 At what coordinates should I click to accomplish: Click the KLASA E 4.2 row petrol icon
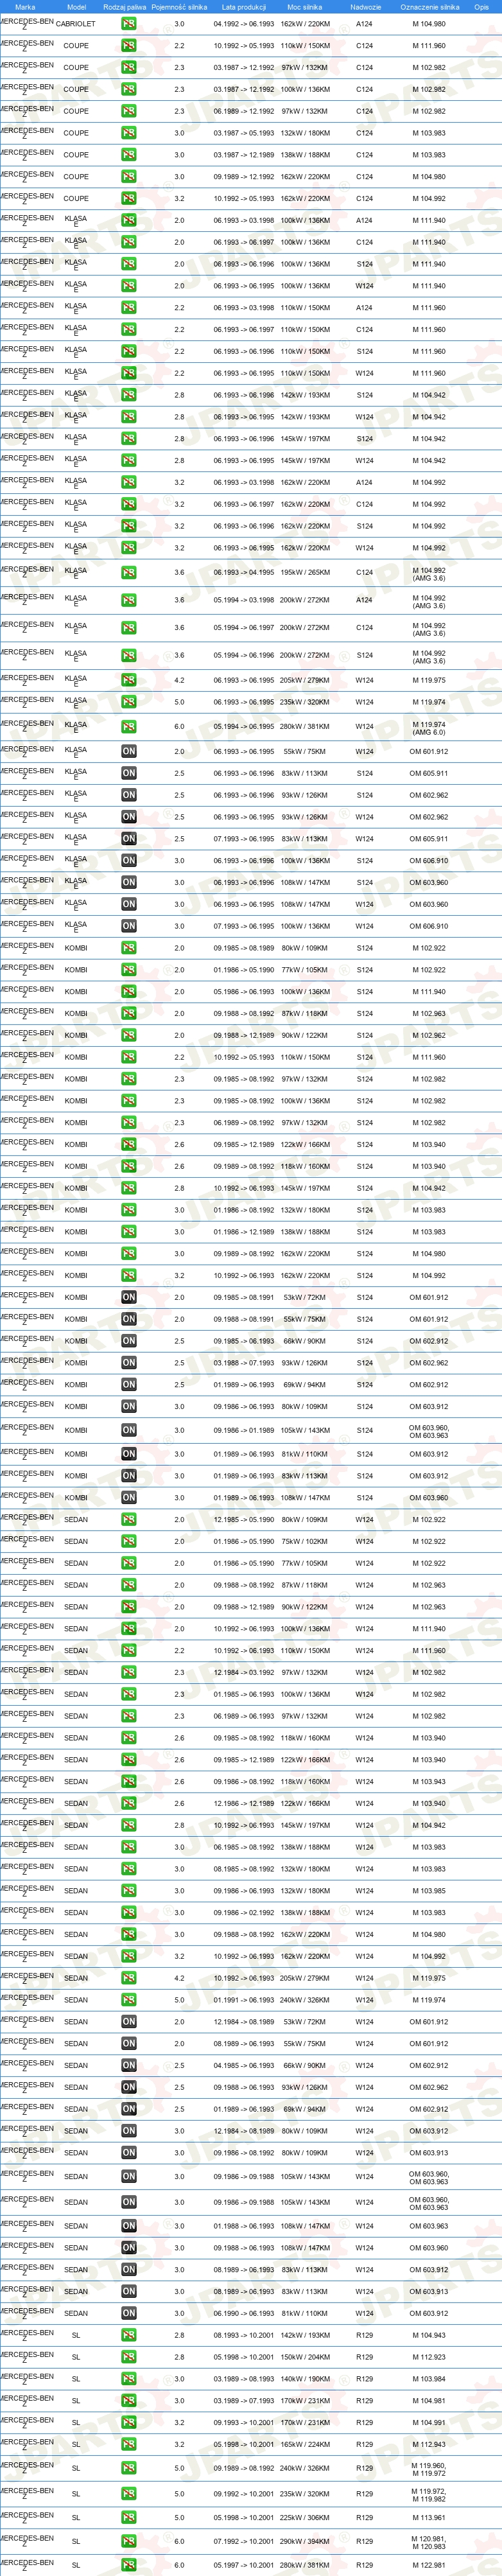click(x=129, y=681)
